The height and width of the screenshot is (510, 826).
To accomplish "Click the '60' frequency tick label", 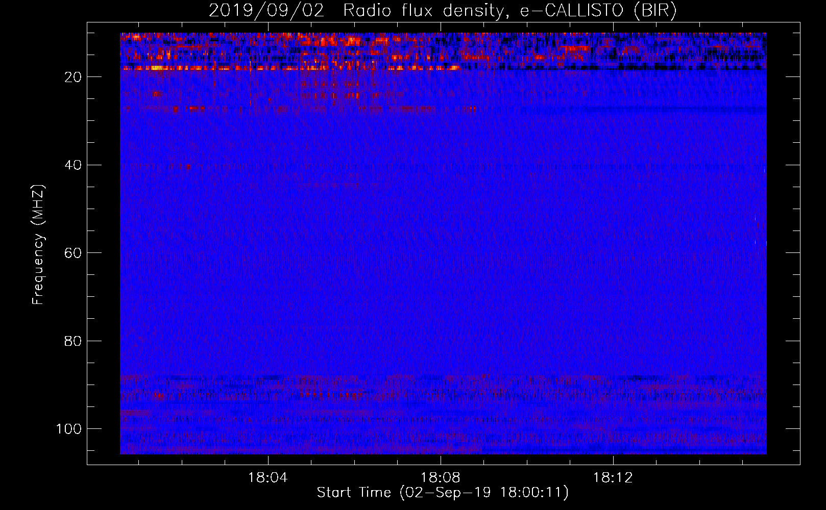I will pos(73,253).
